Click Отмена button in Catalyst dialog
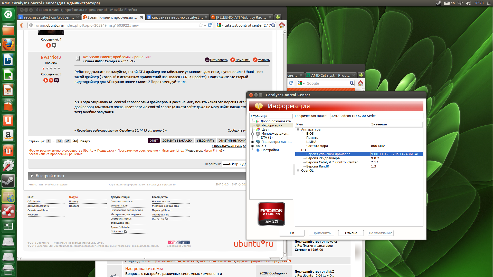Image resolution: width=493 pixels, height=277 pixels. 351,233
